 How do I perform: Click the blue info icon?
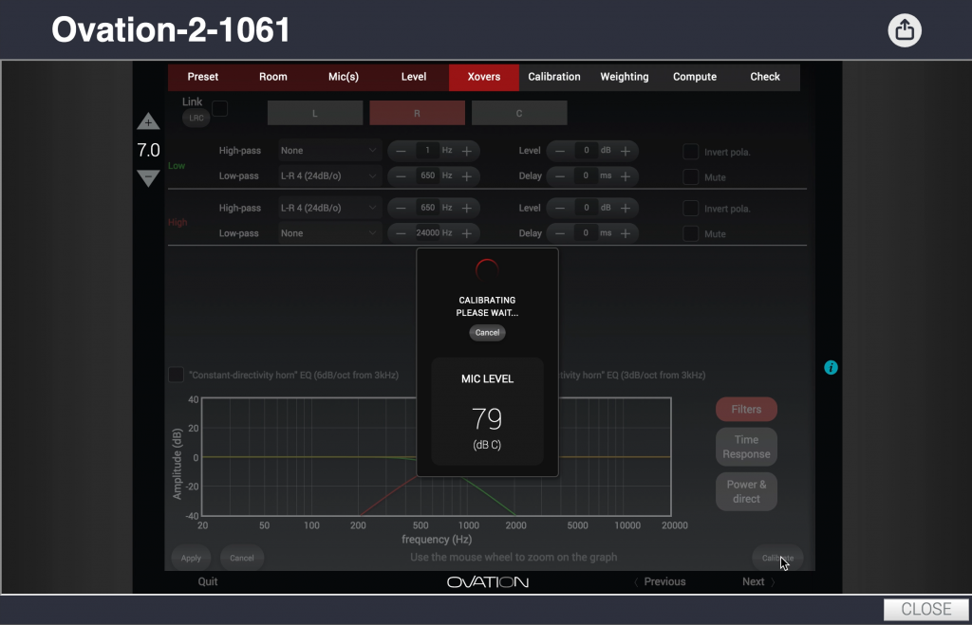pyautogui.click(x=831, y=368)
